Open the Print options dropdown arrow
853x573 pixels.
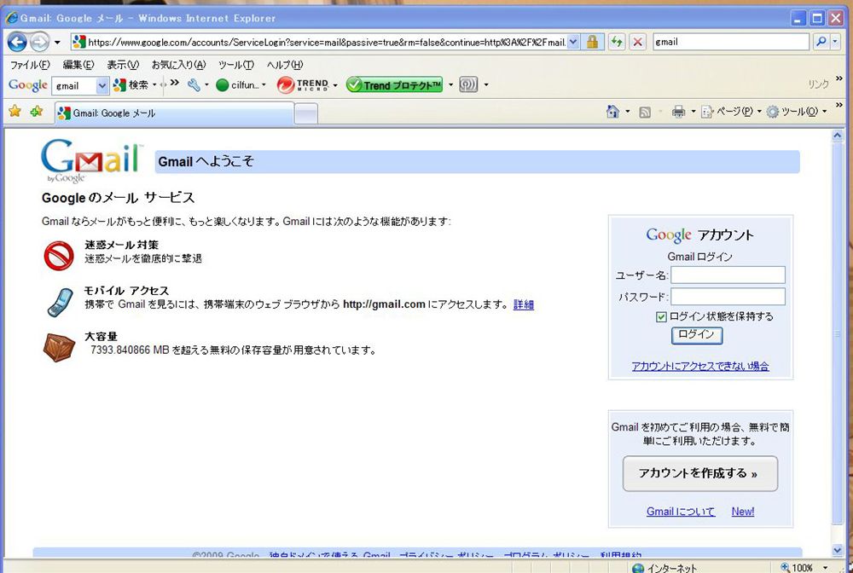click(x=693, y=112)
